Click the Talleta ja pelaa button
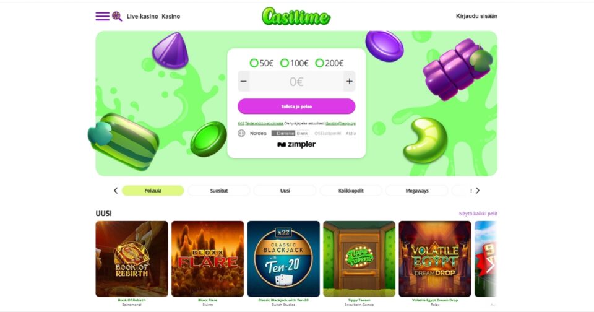The image size is (594, 312). tap(296, 106)
